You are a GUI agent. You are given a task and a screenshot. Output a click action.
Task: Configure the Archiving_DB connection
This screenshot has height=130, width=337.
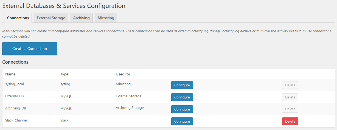(182, 109)
